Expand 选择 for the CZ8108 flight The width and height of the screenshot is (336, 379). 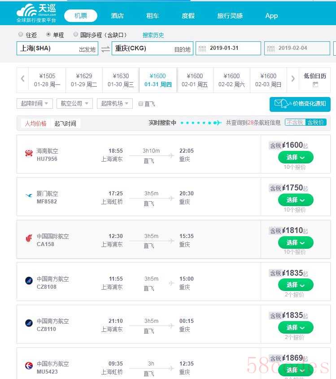tap(296, 285)
